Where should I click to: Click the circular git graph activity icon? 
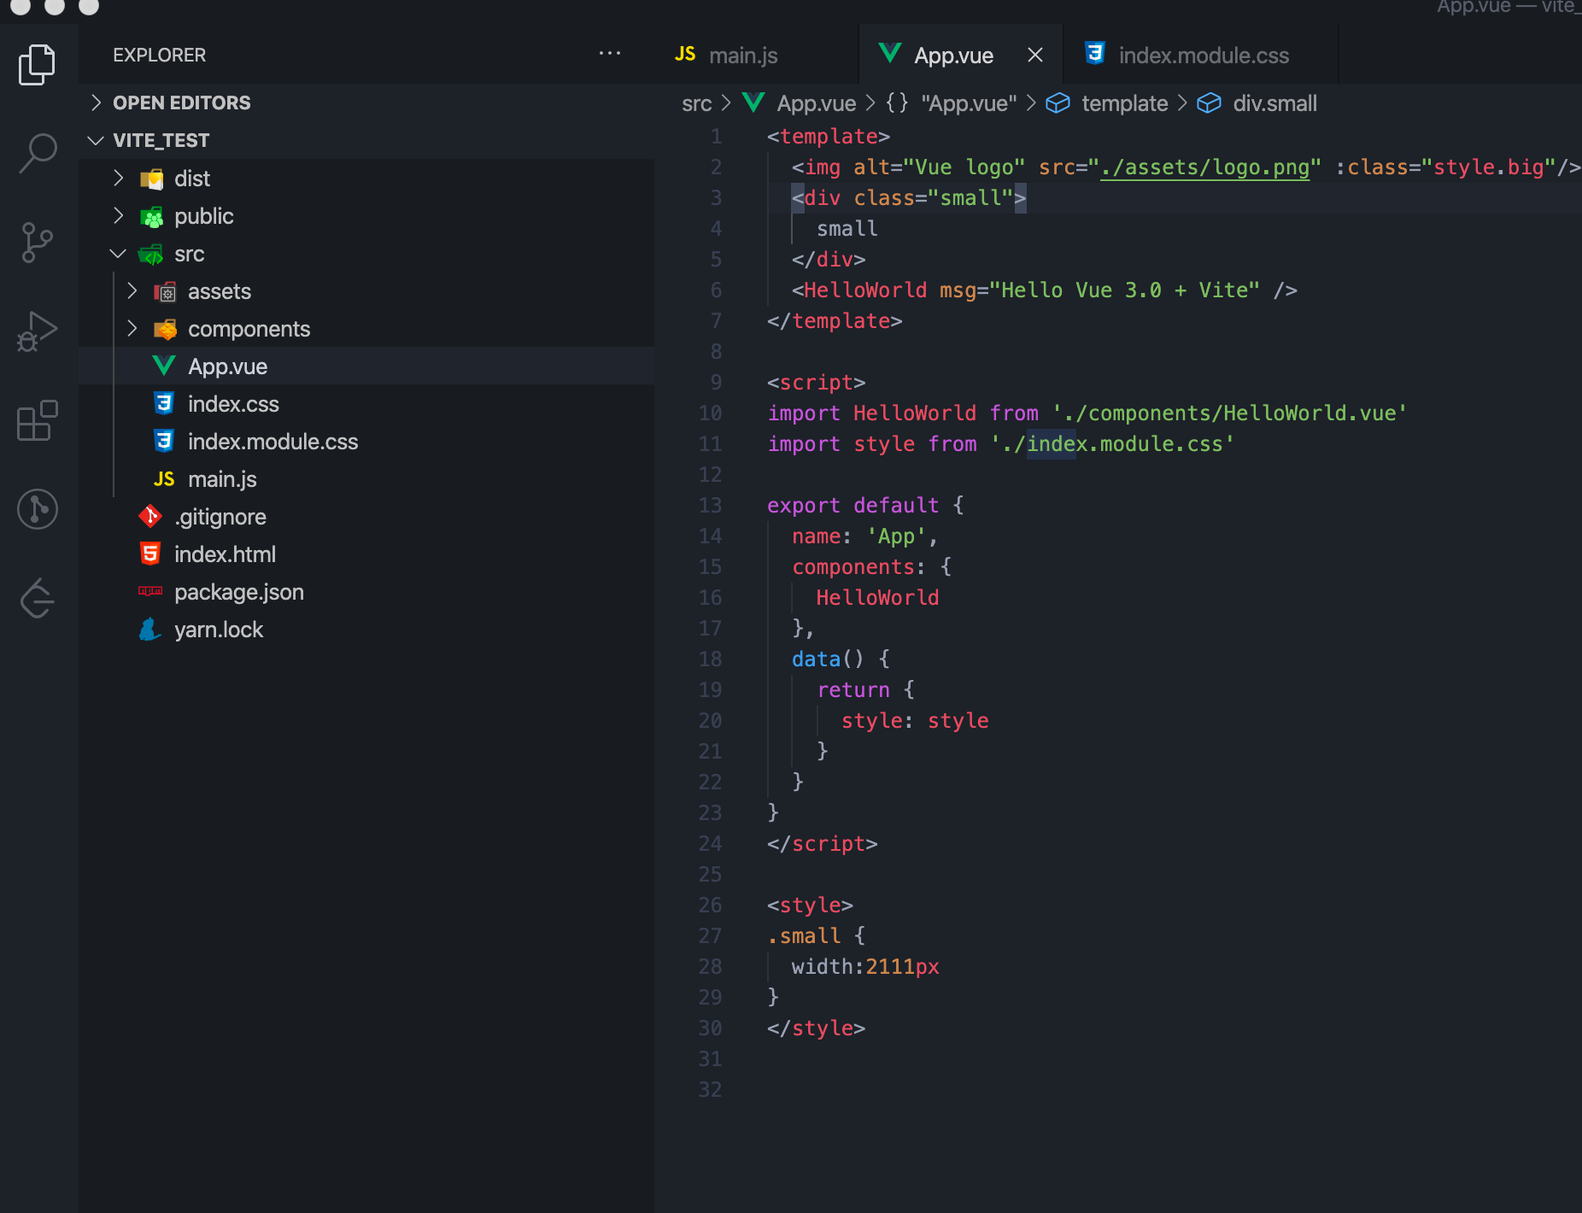click(37, 509)
